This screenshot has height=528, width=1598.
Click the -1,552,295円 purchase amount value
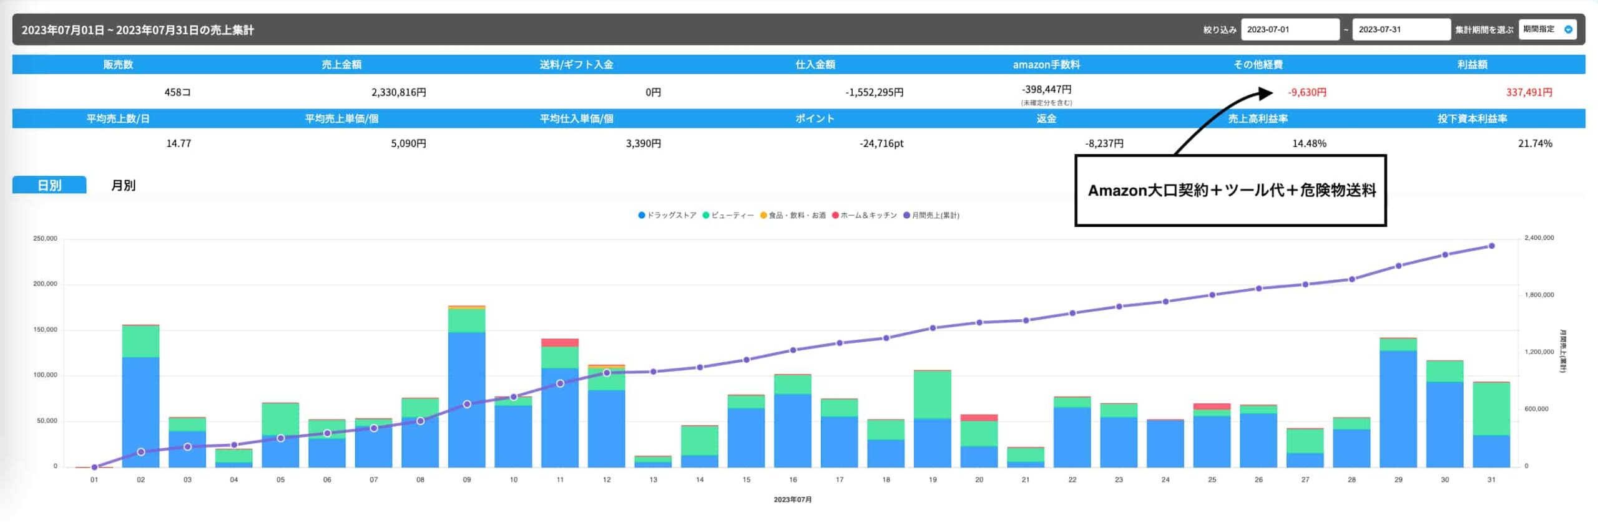point(874,92)
